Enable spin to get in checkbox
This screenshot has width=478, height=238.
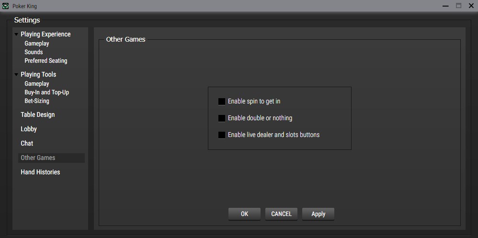click(x=222, y=102)
